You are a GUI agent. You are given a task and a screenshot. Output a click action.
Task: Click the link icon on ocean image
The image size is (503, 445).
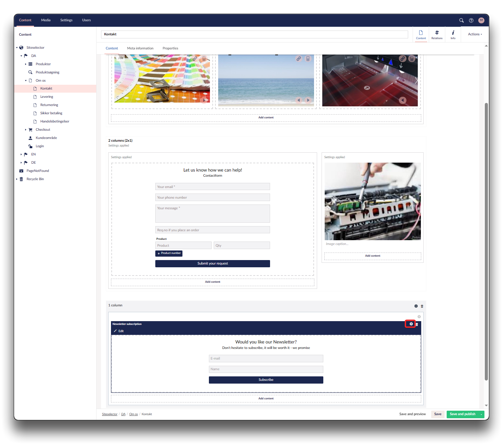[299, 59]
